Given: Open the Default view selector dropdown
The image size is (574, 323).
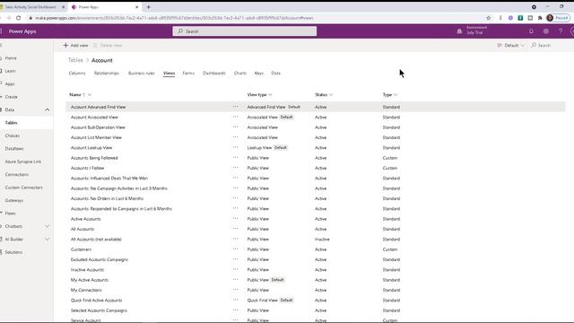Looking at the screenshot, I should pyautogui.click(x=510, y=46).
